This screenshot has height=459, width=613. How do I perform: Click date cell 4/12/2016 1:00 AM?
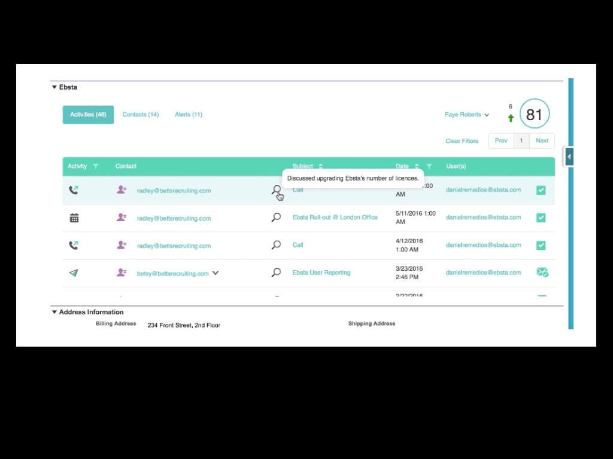point(409,245)
